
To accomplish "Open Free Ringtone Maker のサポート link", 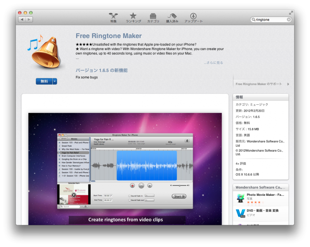I will coord(259,84).
